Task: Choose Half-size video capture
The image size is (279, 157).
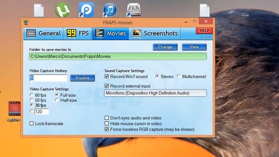Action: (57, 100)
